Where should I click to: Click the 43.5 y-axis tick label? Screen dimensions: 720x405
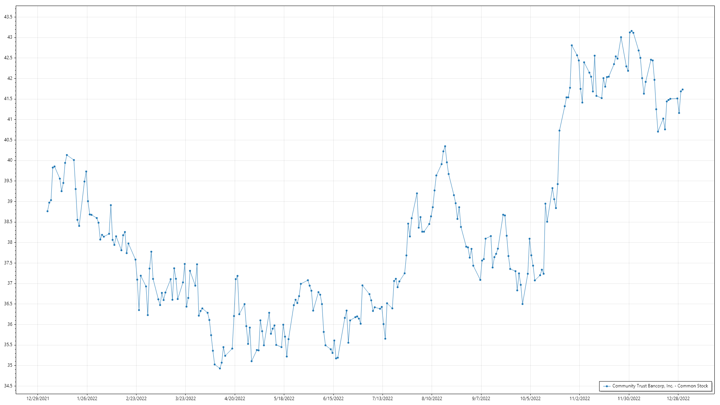click(8, 17)
